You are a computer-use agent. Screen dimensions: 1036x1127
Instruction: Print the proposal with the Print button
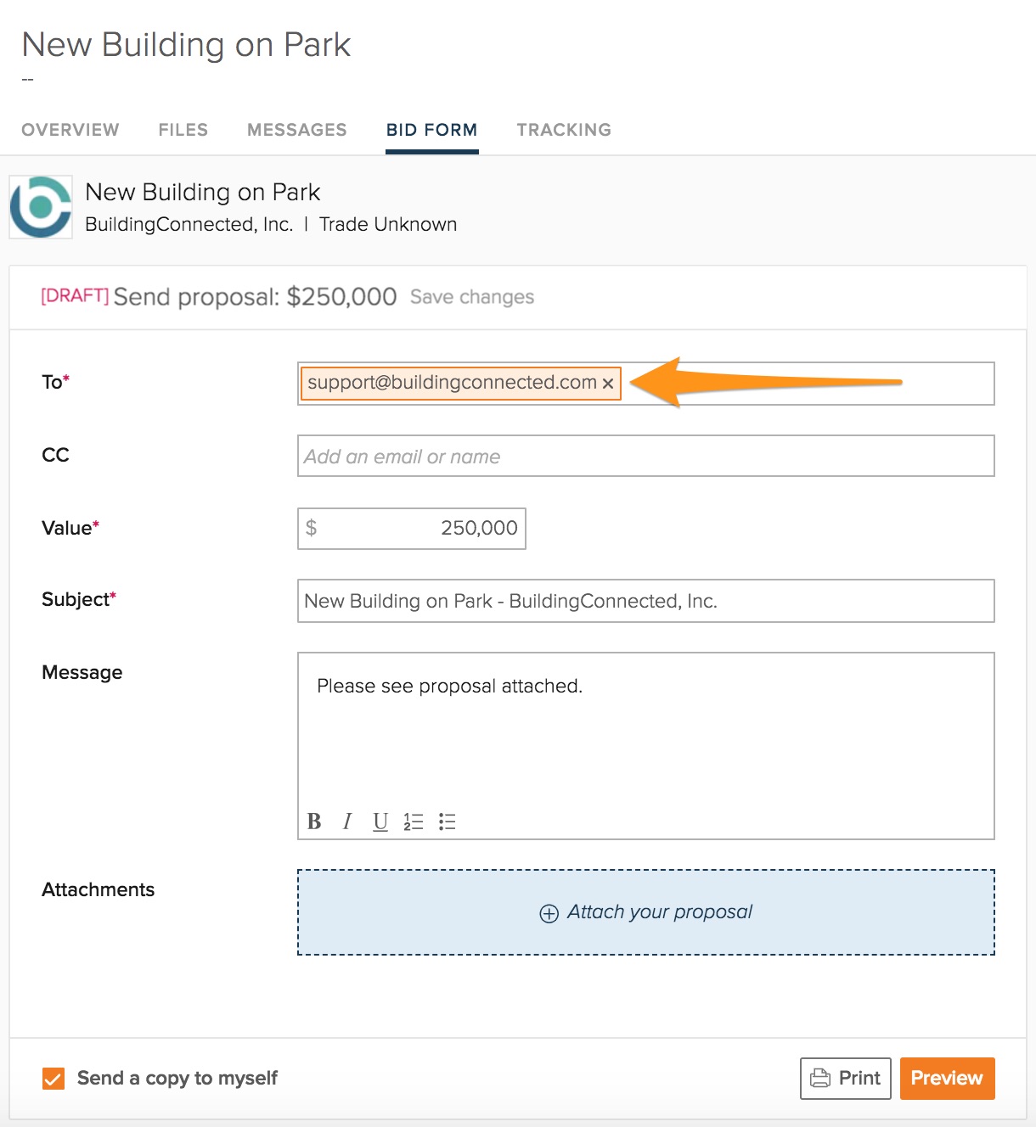point(845,1079)
